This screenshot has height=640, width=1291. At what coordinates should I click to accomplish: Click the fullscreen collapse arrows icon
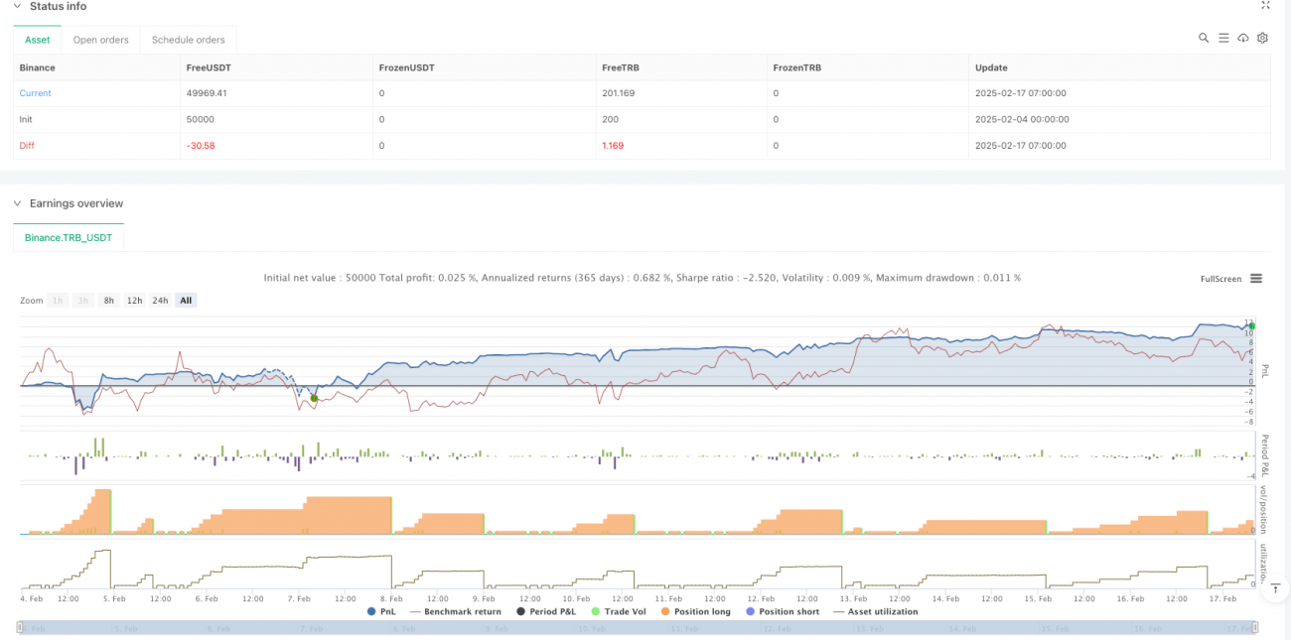[x=1265, y=6]
